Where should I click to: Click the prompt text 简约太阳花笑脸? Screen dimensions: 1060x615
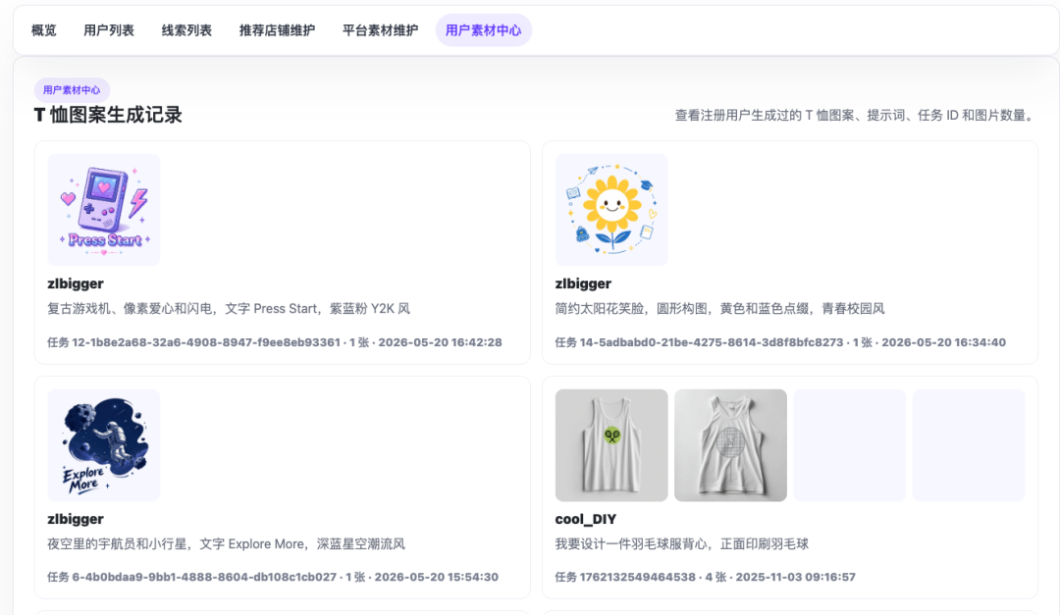(x=720, y=309)
